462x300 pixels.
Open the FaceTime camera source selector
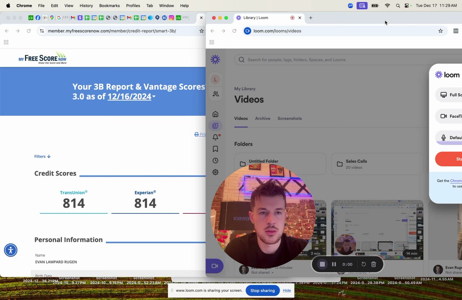point(449,116)
